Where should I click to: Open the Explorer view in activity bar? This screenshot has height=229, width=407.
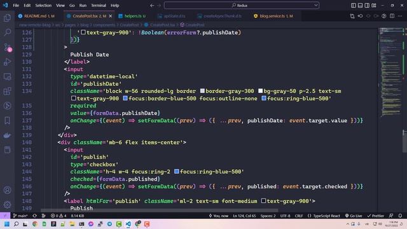7,18
